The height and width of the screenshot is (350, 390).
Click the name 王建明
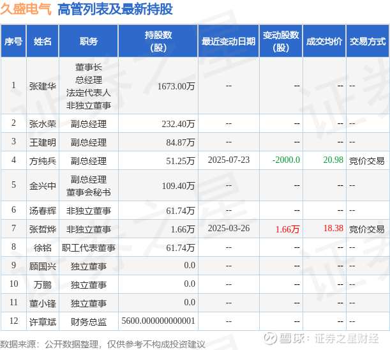pos(43,142)
